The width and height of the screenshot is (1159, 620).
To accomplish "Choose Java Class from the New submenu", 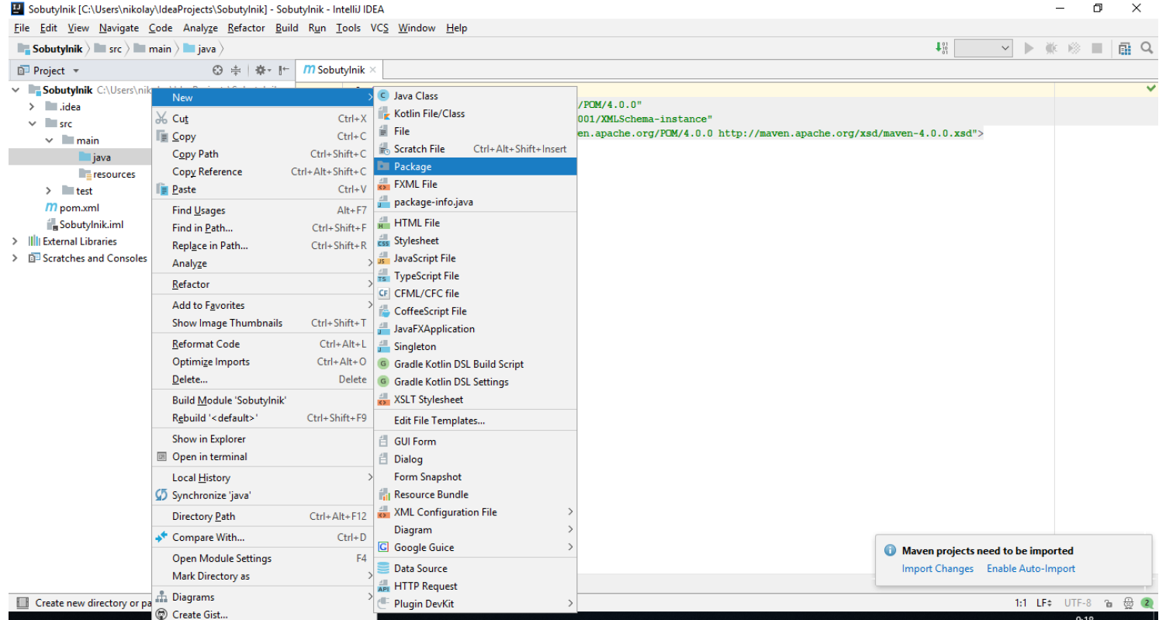I will [x=476, y=95].
